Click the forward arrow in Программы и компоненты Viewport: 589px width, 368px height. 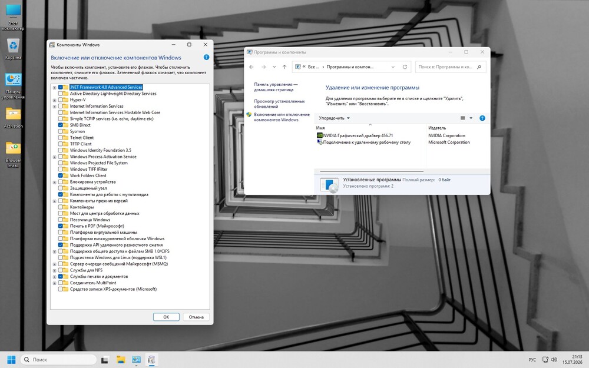click(x=263, y=67)
